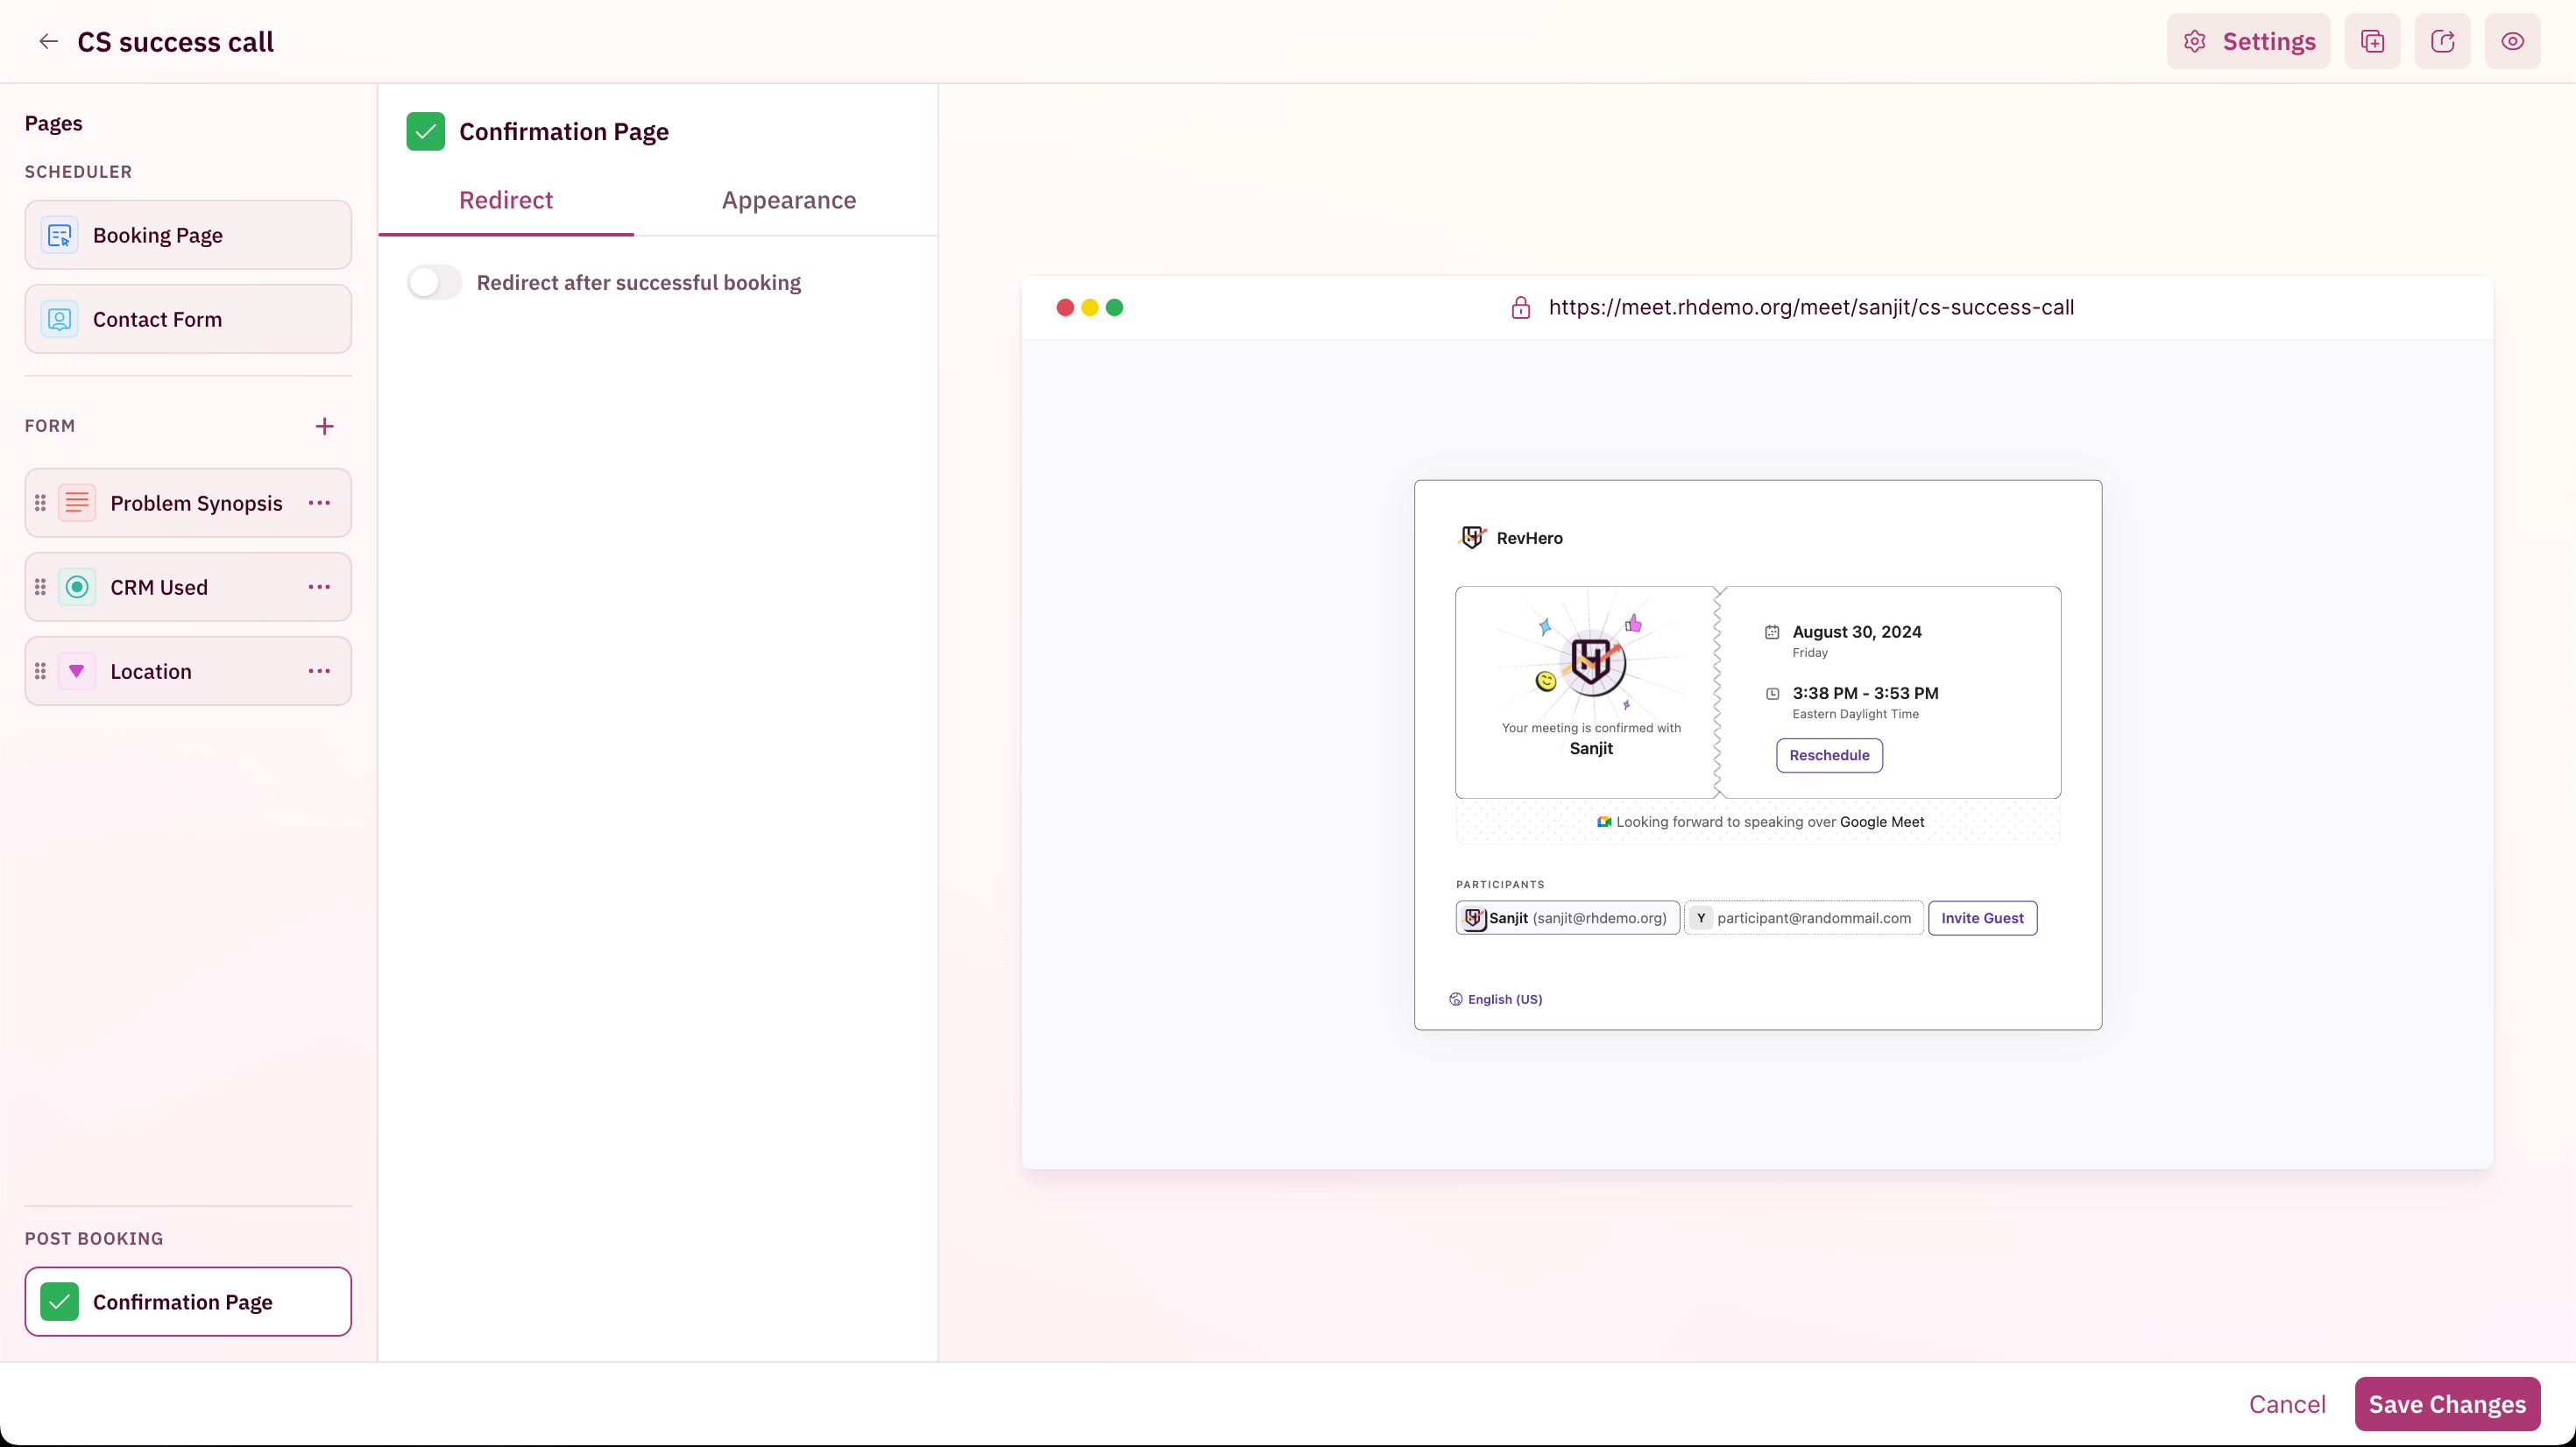The width and height of the screenshot is (2576, 1447).
Task: Select the Location form item
Action: pyautogui.click(x=188, y=671)
